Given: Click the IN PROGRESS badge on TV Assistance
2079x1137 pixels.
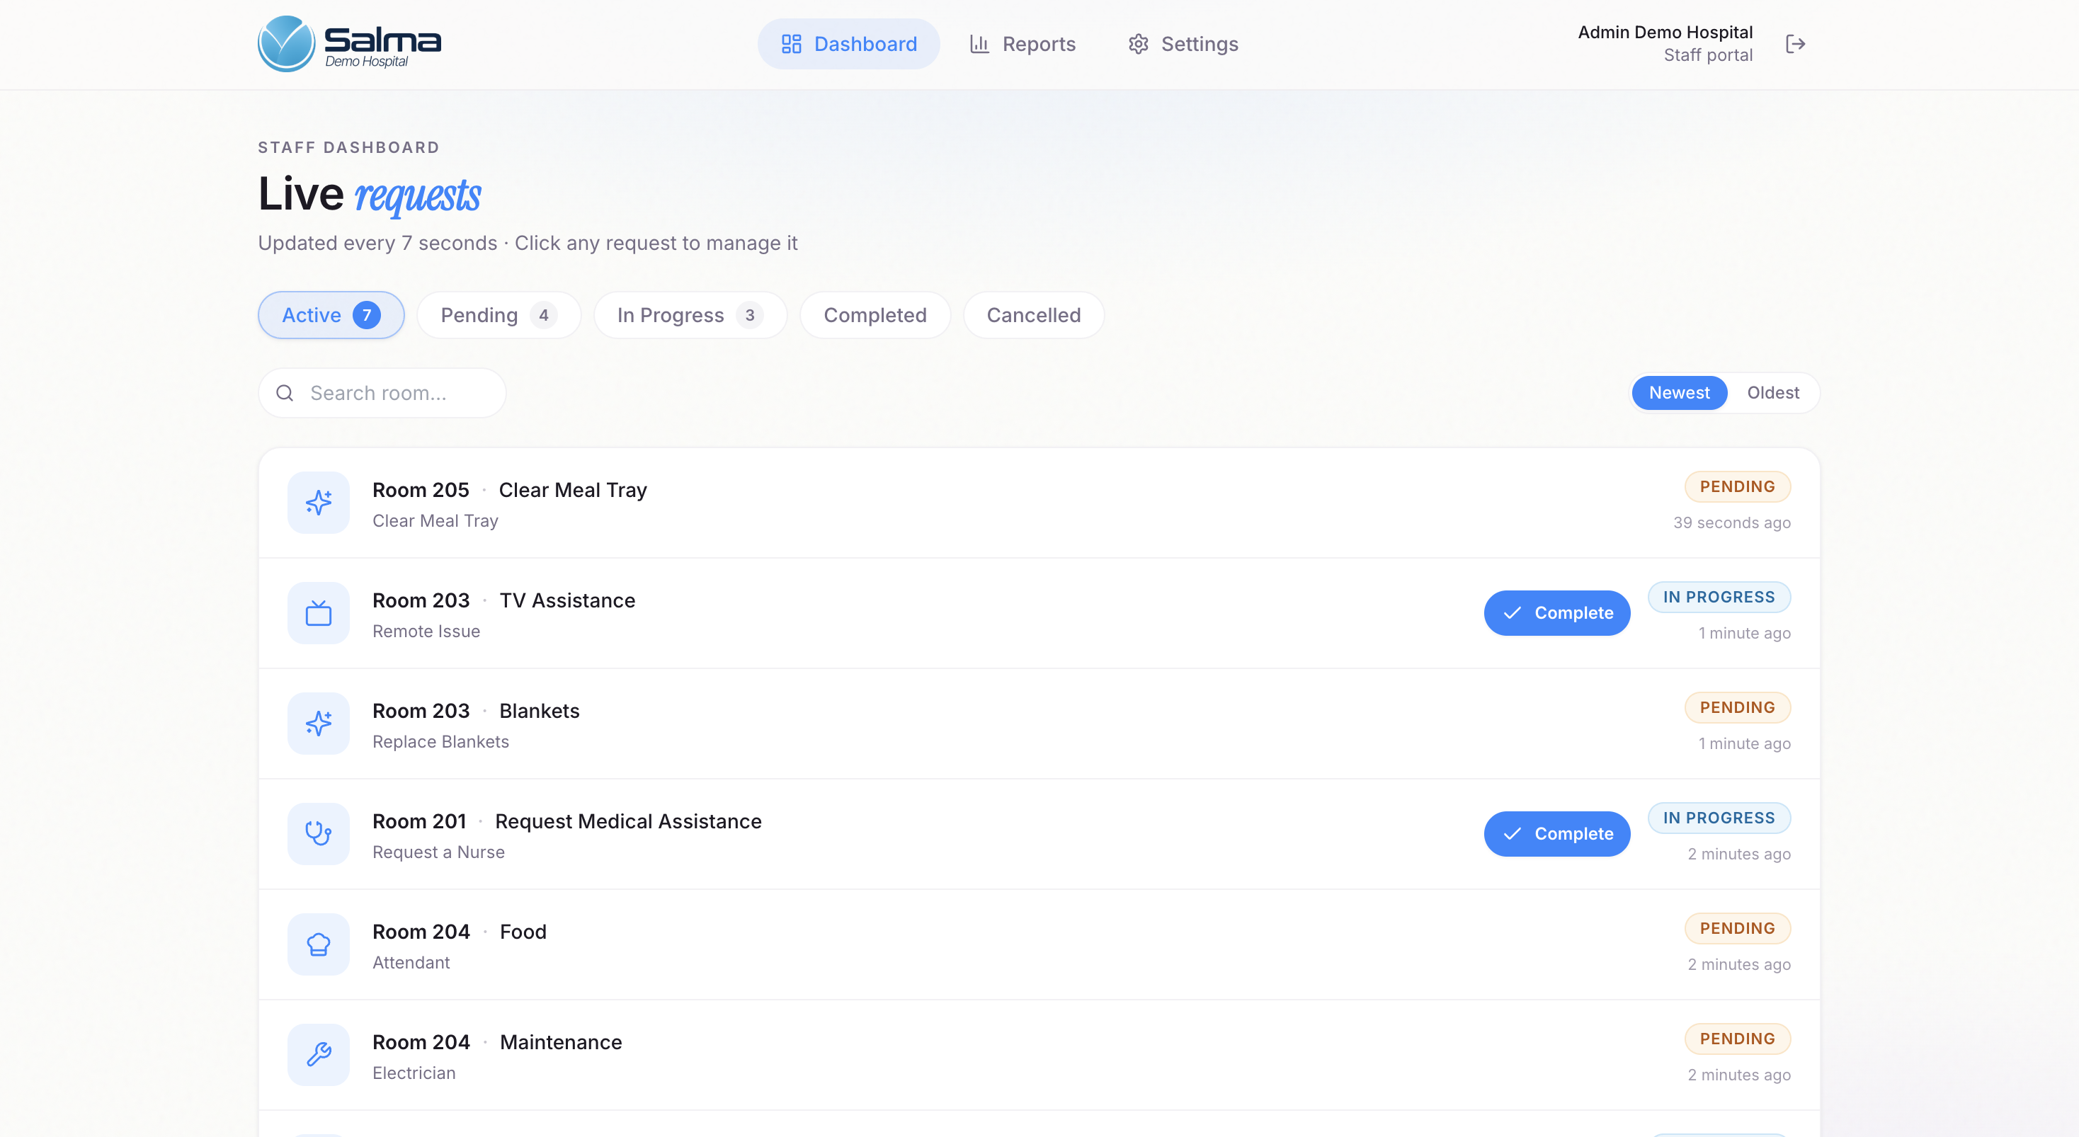Looking at the screenshot, I should click(1719, 597).
